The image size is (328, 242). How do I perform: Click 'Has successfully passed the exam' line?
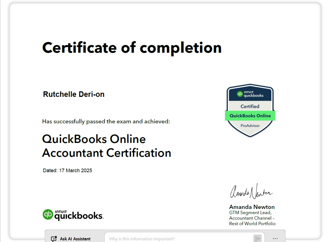[106, 121]
